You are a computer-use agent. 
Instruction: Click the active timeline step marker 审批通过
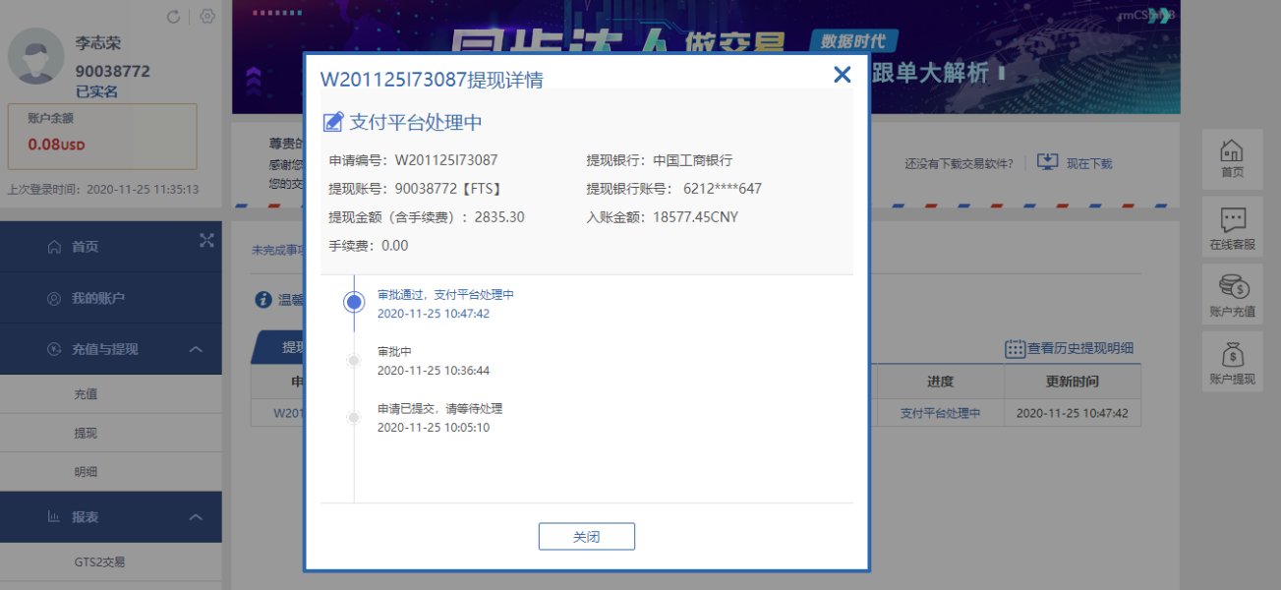[x=354, y=303]
